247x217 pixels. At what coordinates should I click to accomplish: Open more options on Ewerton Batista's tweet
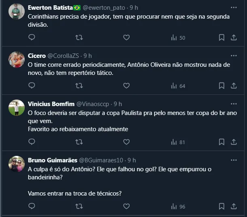pyautogui.click(x=234, y=8)
